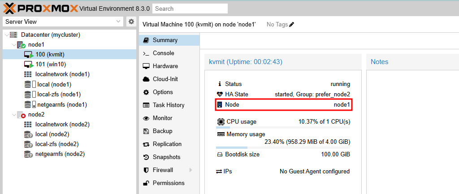Collapse the node2 tree branch
Image resolution: width=459 pixels, height=194 pixels.
tap(13, 114)
